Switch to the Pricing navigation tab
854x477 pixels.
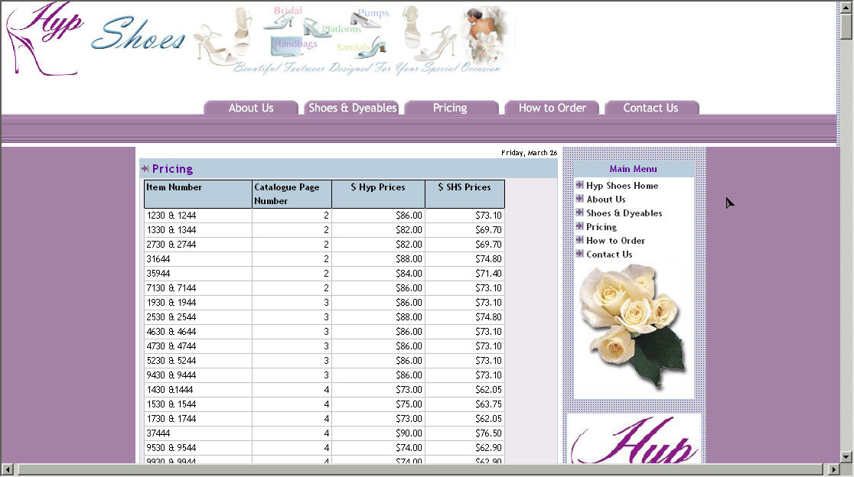[x=450, y=108]
